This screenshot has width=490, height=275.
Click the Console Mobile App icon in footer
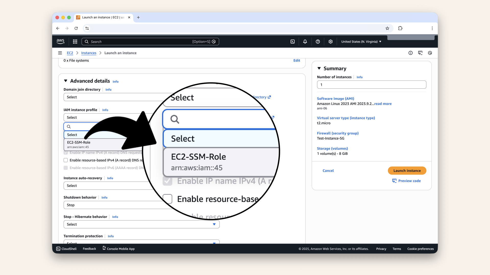click(x=104, y=248)
